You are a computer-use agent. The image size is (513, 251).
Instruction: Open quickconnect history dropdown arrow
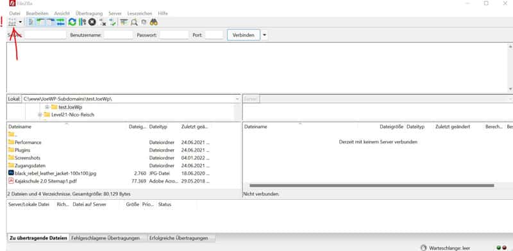pos(264,35)
